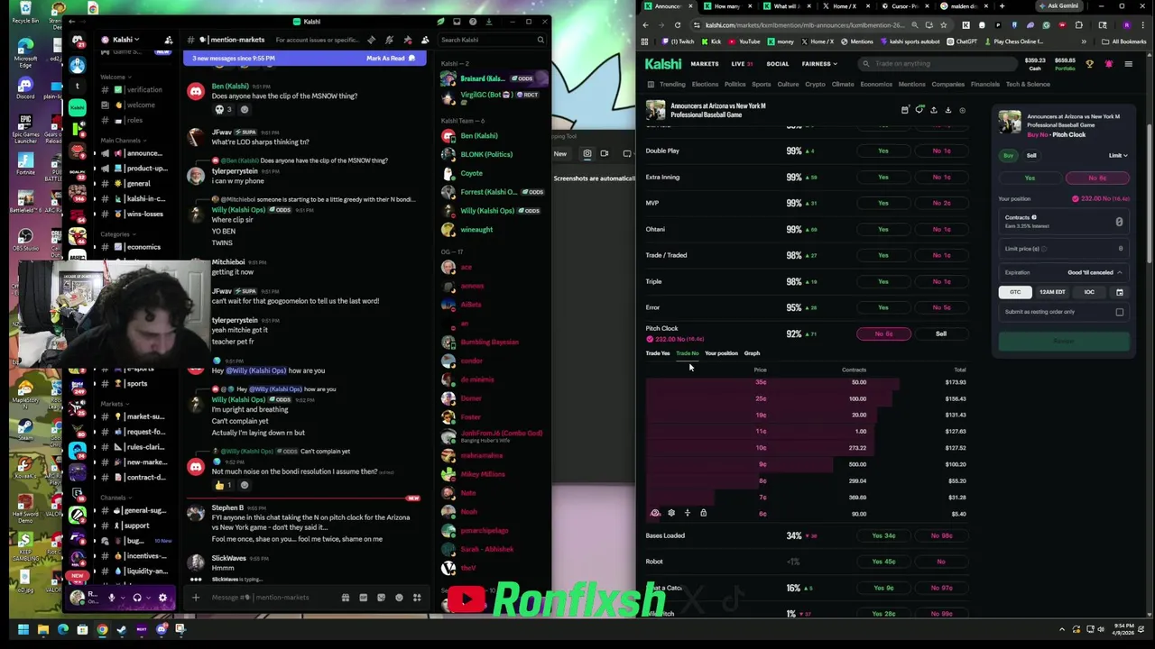
Task: Open SOCIAL in Kalshi top nav
Action: coord(777,64)
